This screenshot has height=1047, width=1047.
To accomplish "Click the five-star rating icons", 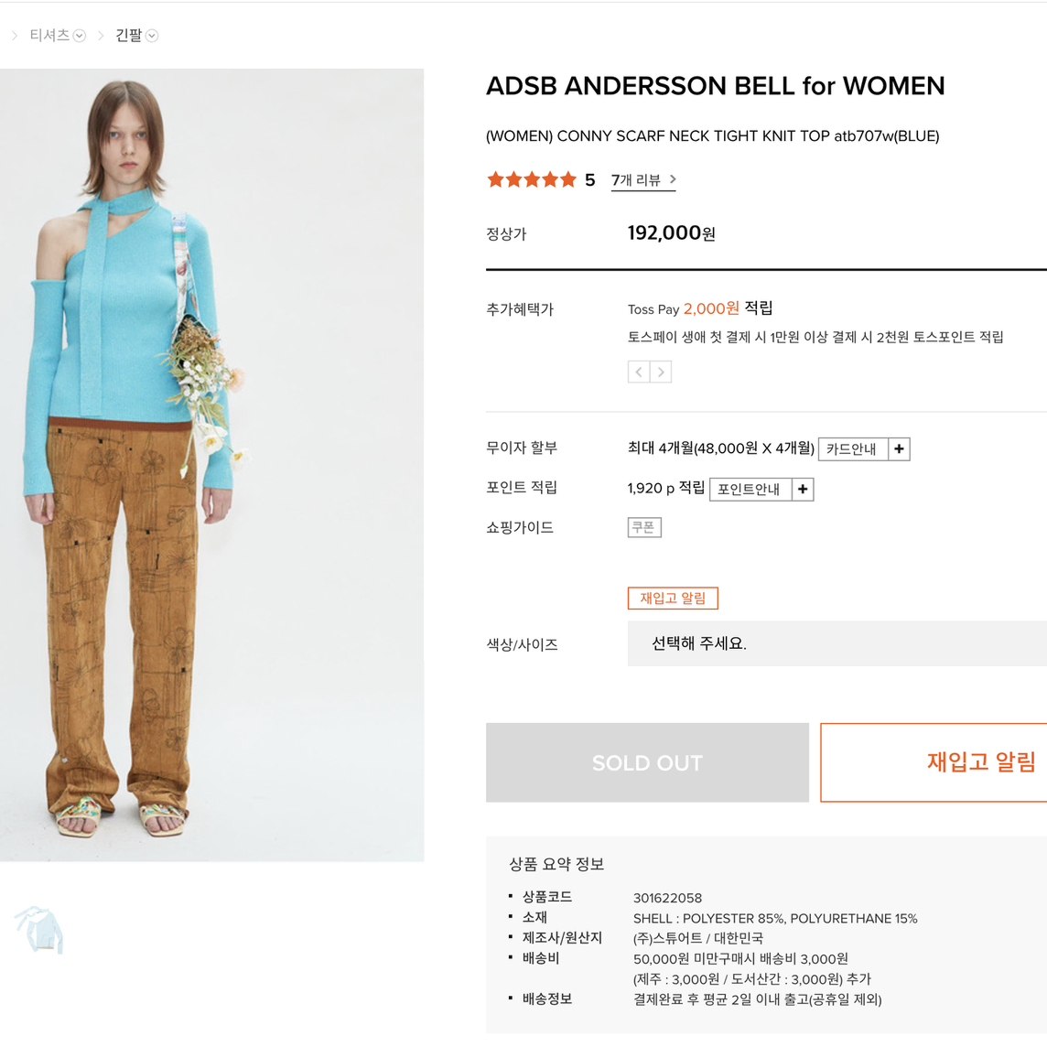I will pyautogui.click(x=532, y=179).
